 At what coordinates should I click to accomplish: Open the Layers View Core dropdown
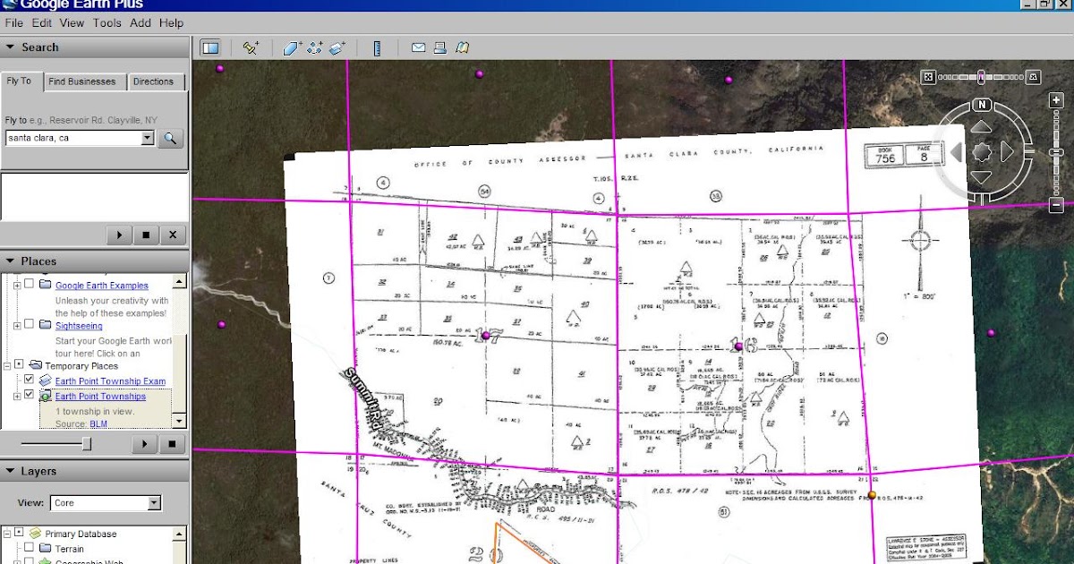[154, 503]
